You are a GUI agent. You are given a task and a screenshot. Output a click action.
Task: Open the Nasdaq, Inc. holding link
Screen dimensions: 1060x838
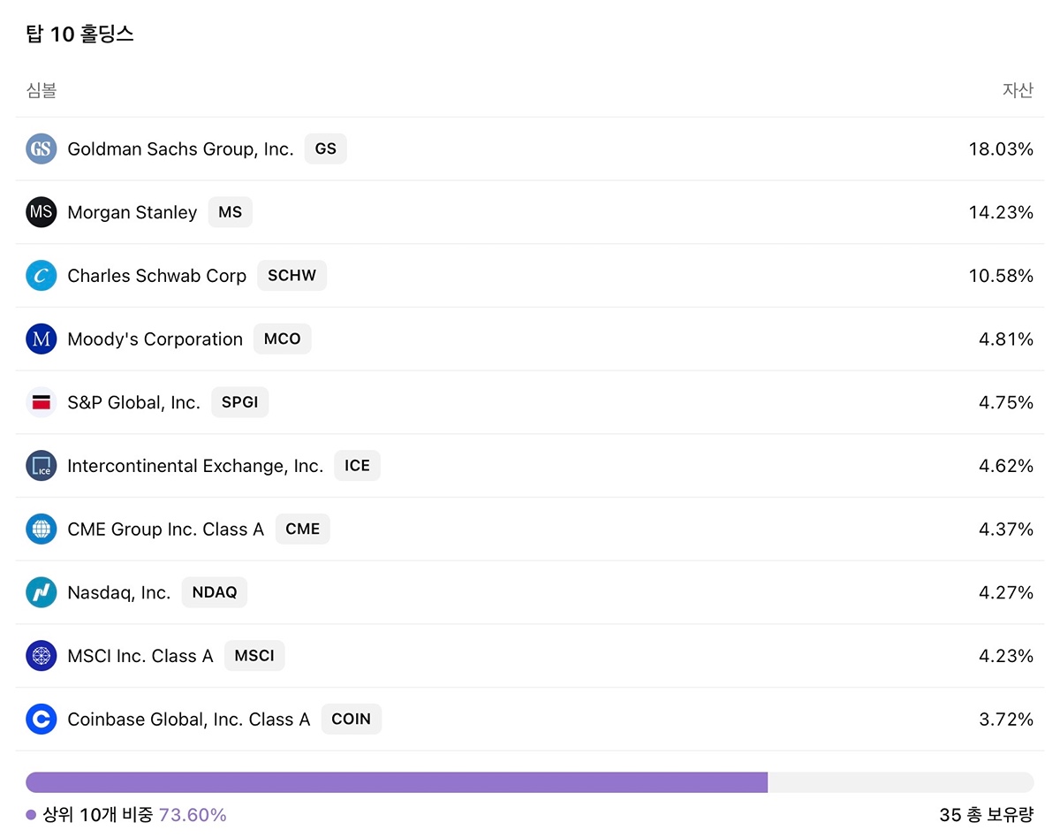119,592
